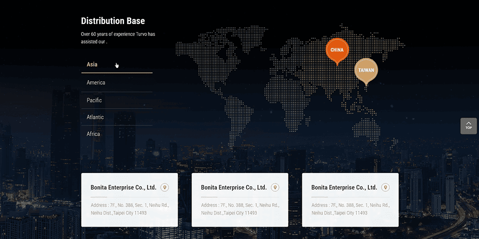The height and width of the screenshot is (239, 479).
Task: Click the Taiwan map pin marker
Action: [366, 70]
